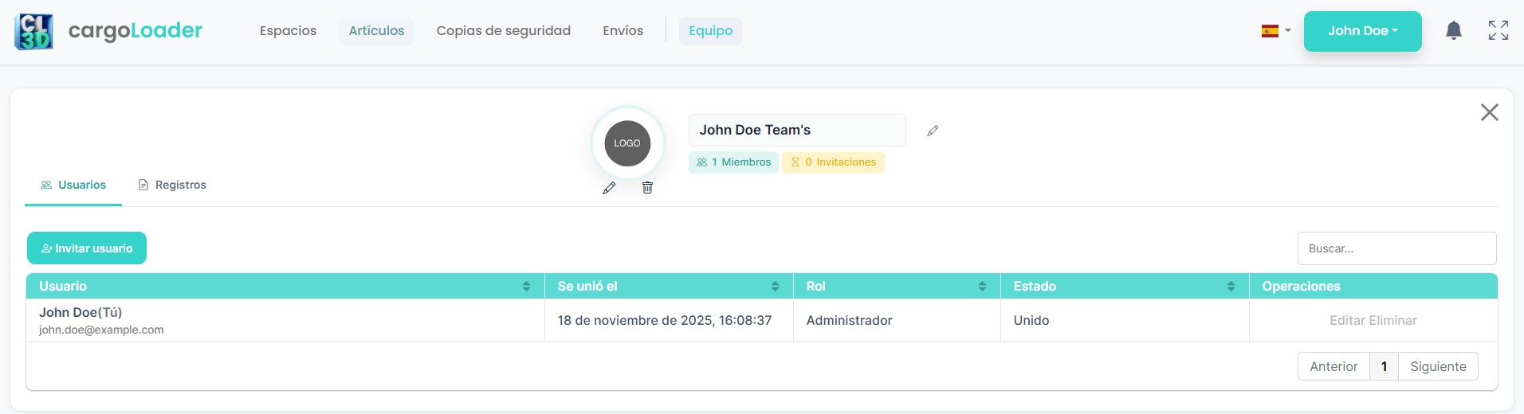The width and height of the screenshot is (1524, 414).
Task: Toggle fullscreen mode icon
Action: (x=1498, y=31)
